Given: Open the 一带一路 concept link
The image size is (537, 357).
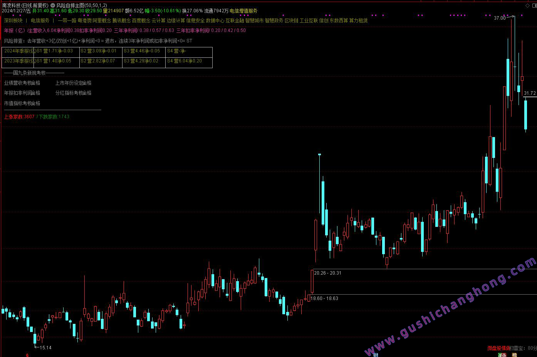Looking at the screenshot, I should coord(67,20).
